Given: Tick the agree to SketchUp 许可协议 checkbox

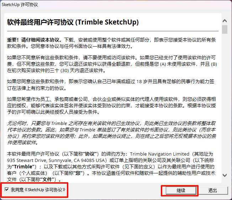Looking at the screenshot, I should pyautogui.click(x=7, y=189).
